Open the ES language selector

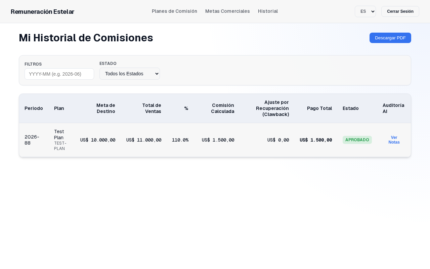[x=365, y=11]
